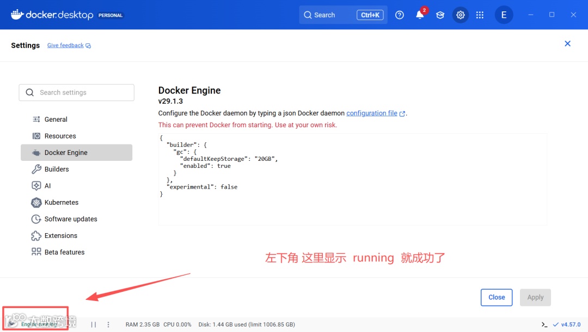Viewport: 588px width, 332px height.
Task: Click the version v4.57.0 indicator
Action: click(567, 324)
